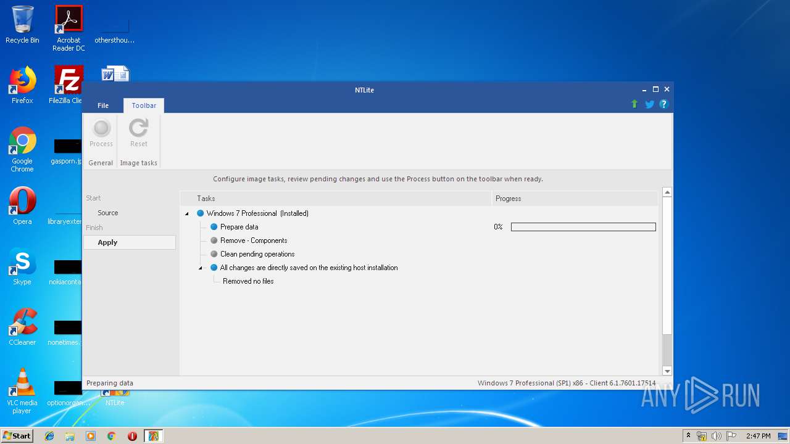Select the Remove - Components task row
Screen dimensions: 790x444
pos(254,240)
